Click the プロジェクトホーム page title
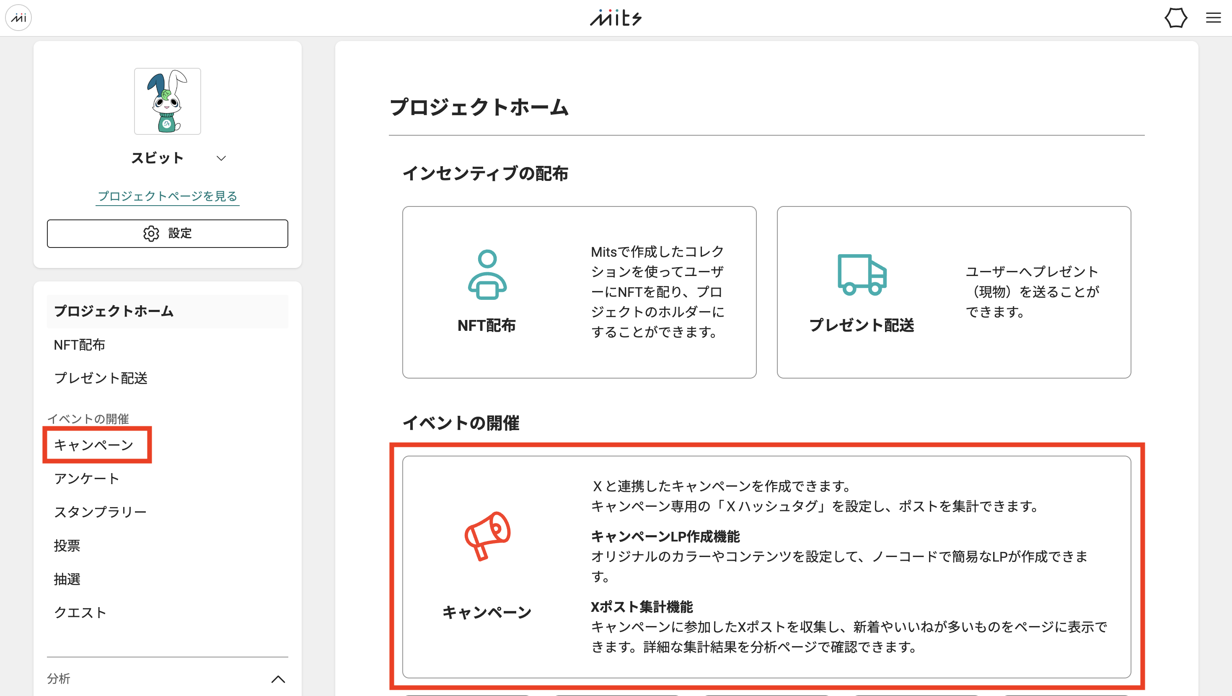1232x696 pixels. [479, 107]
